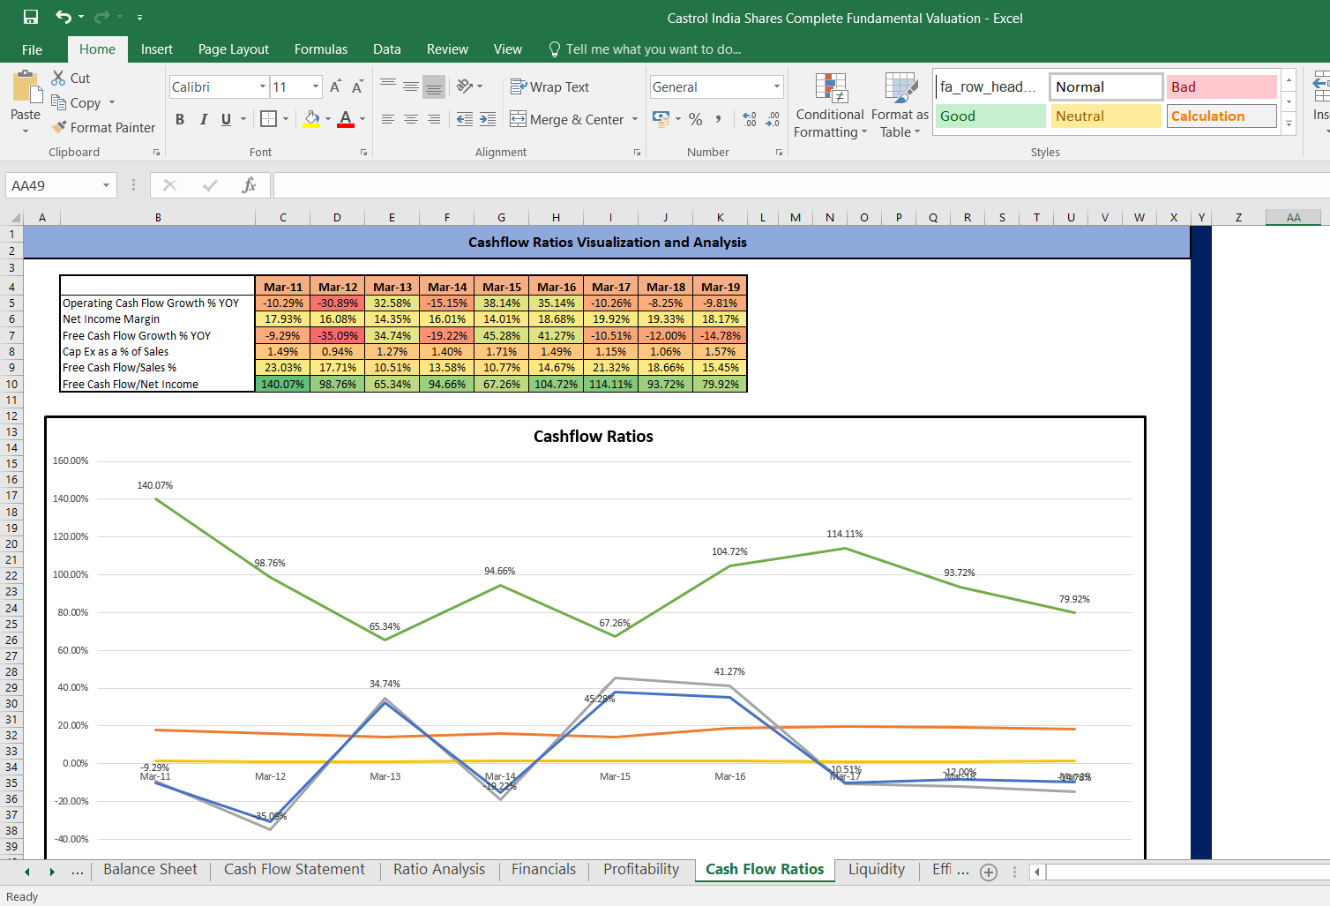Toggle Bottom Align for cell text
Screen dimensions: 1330x906
(x=434, y=86)
